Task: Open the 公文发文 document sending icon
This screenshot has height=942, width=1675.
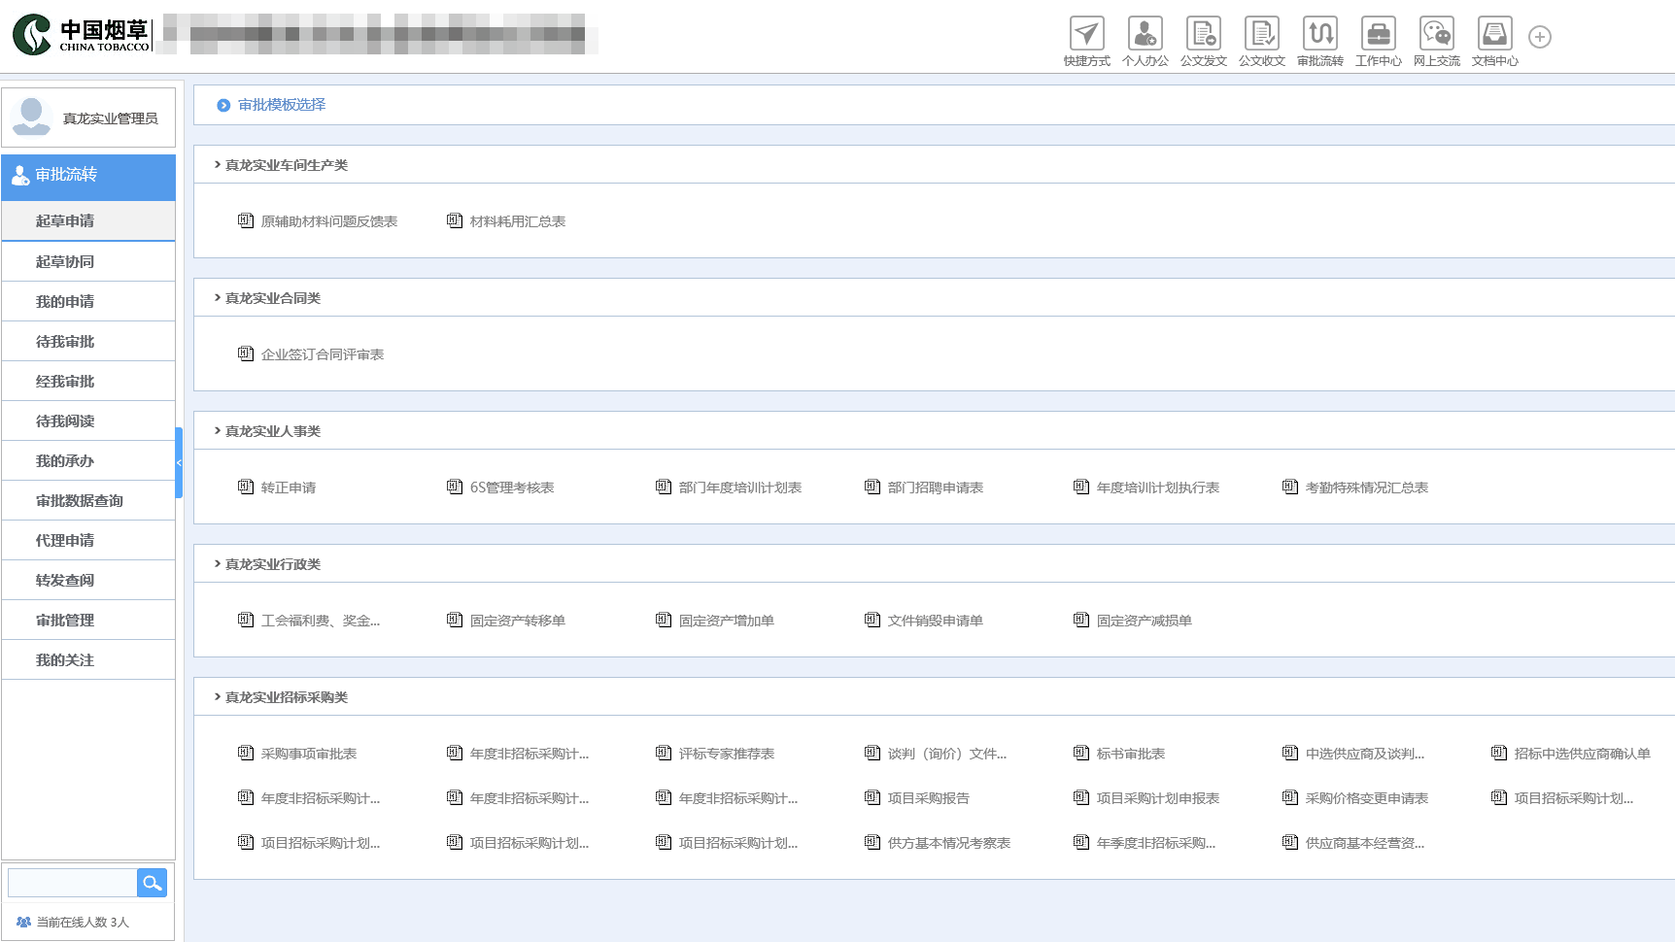Action: point(1203,34)
